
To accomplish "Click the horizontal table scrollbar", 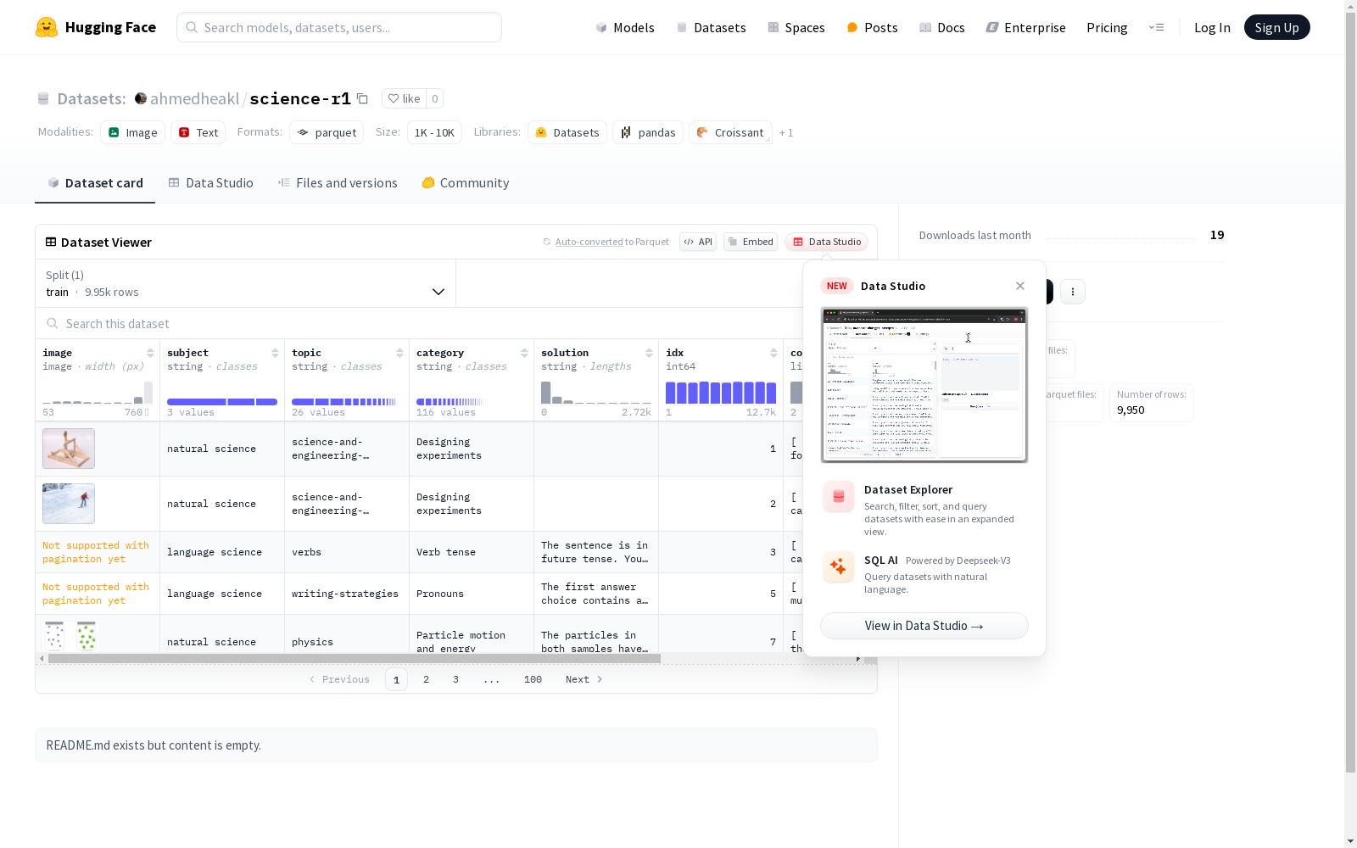I will (x=355, y=658).
